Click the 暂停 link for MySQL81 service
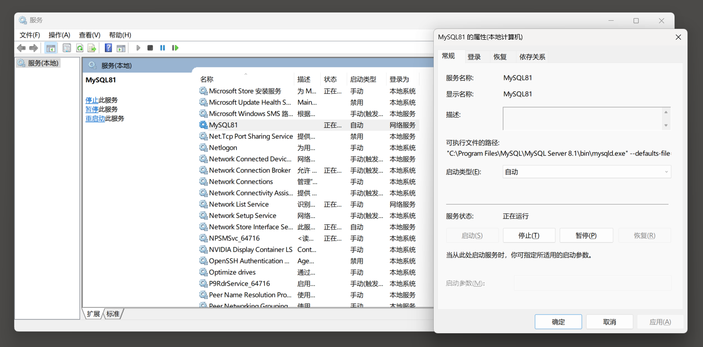The width and height of the screenshot is (703, 347). click(x=92, y=109)
